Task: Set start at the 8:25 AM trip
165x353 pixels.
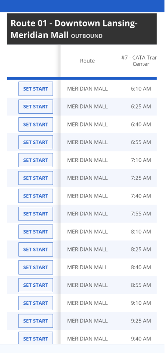Action: point(36,249)
